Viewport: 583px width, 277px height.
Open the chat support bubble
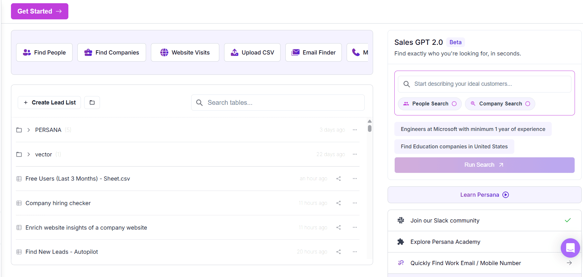[x=570, y=248]
